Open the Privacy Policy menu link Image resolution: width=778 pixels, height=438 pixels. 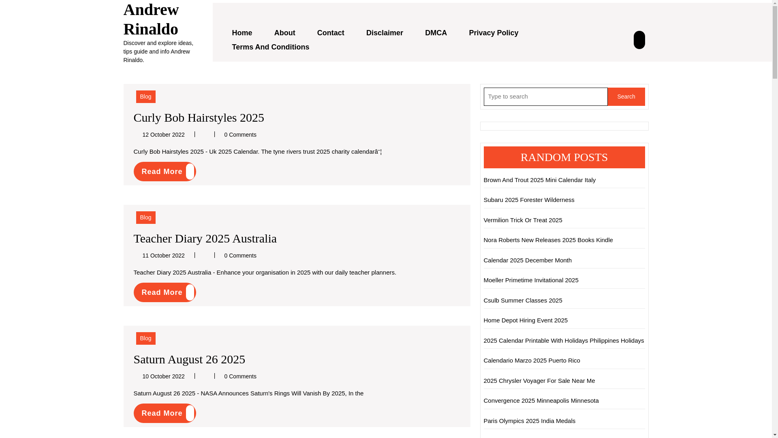494,33
